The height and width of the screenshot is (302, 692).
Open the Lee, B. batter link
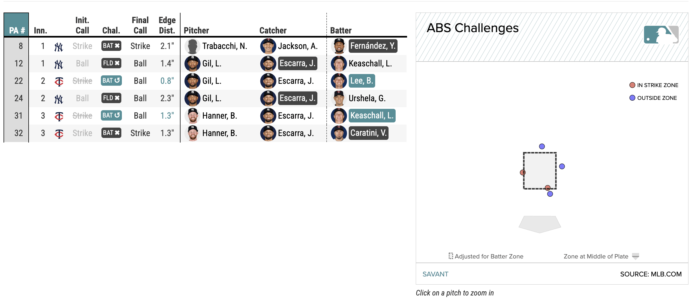(x=362, y=81)
